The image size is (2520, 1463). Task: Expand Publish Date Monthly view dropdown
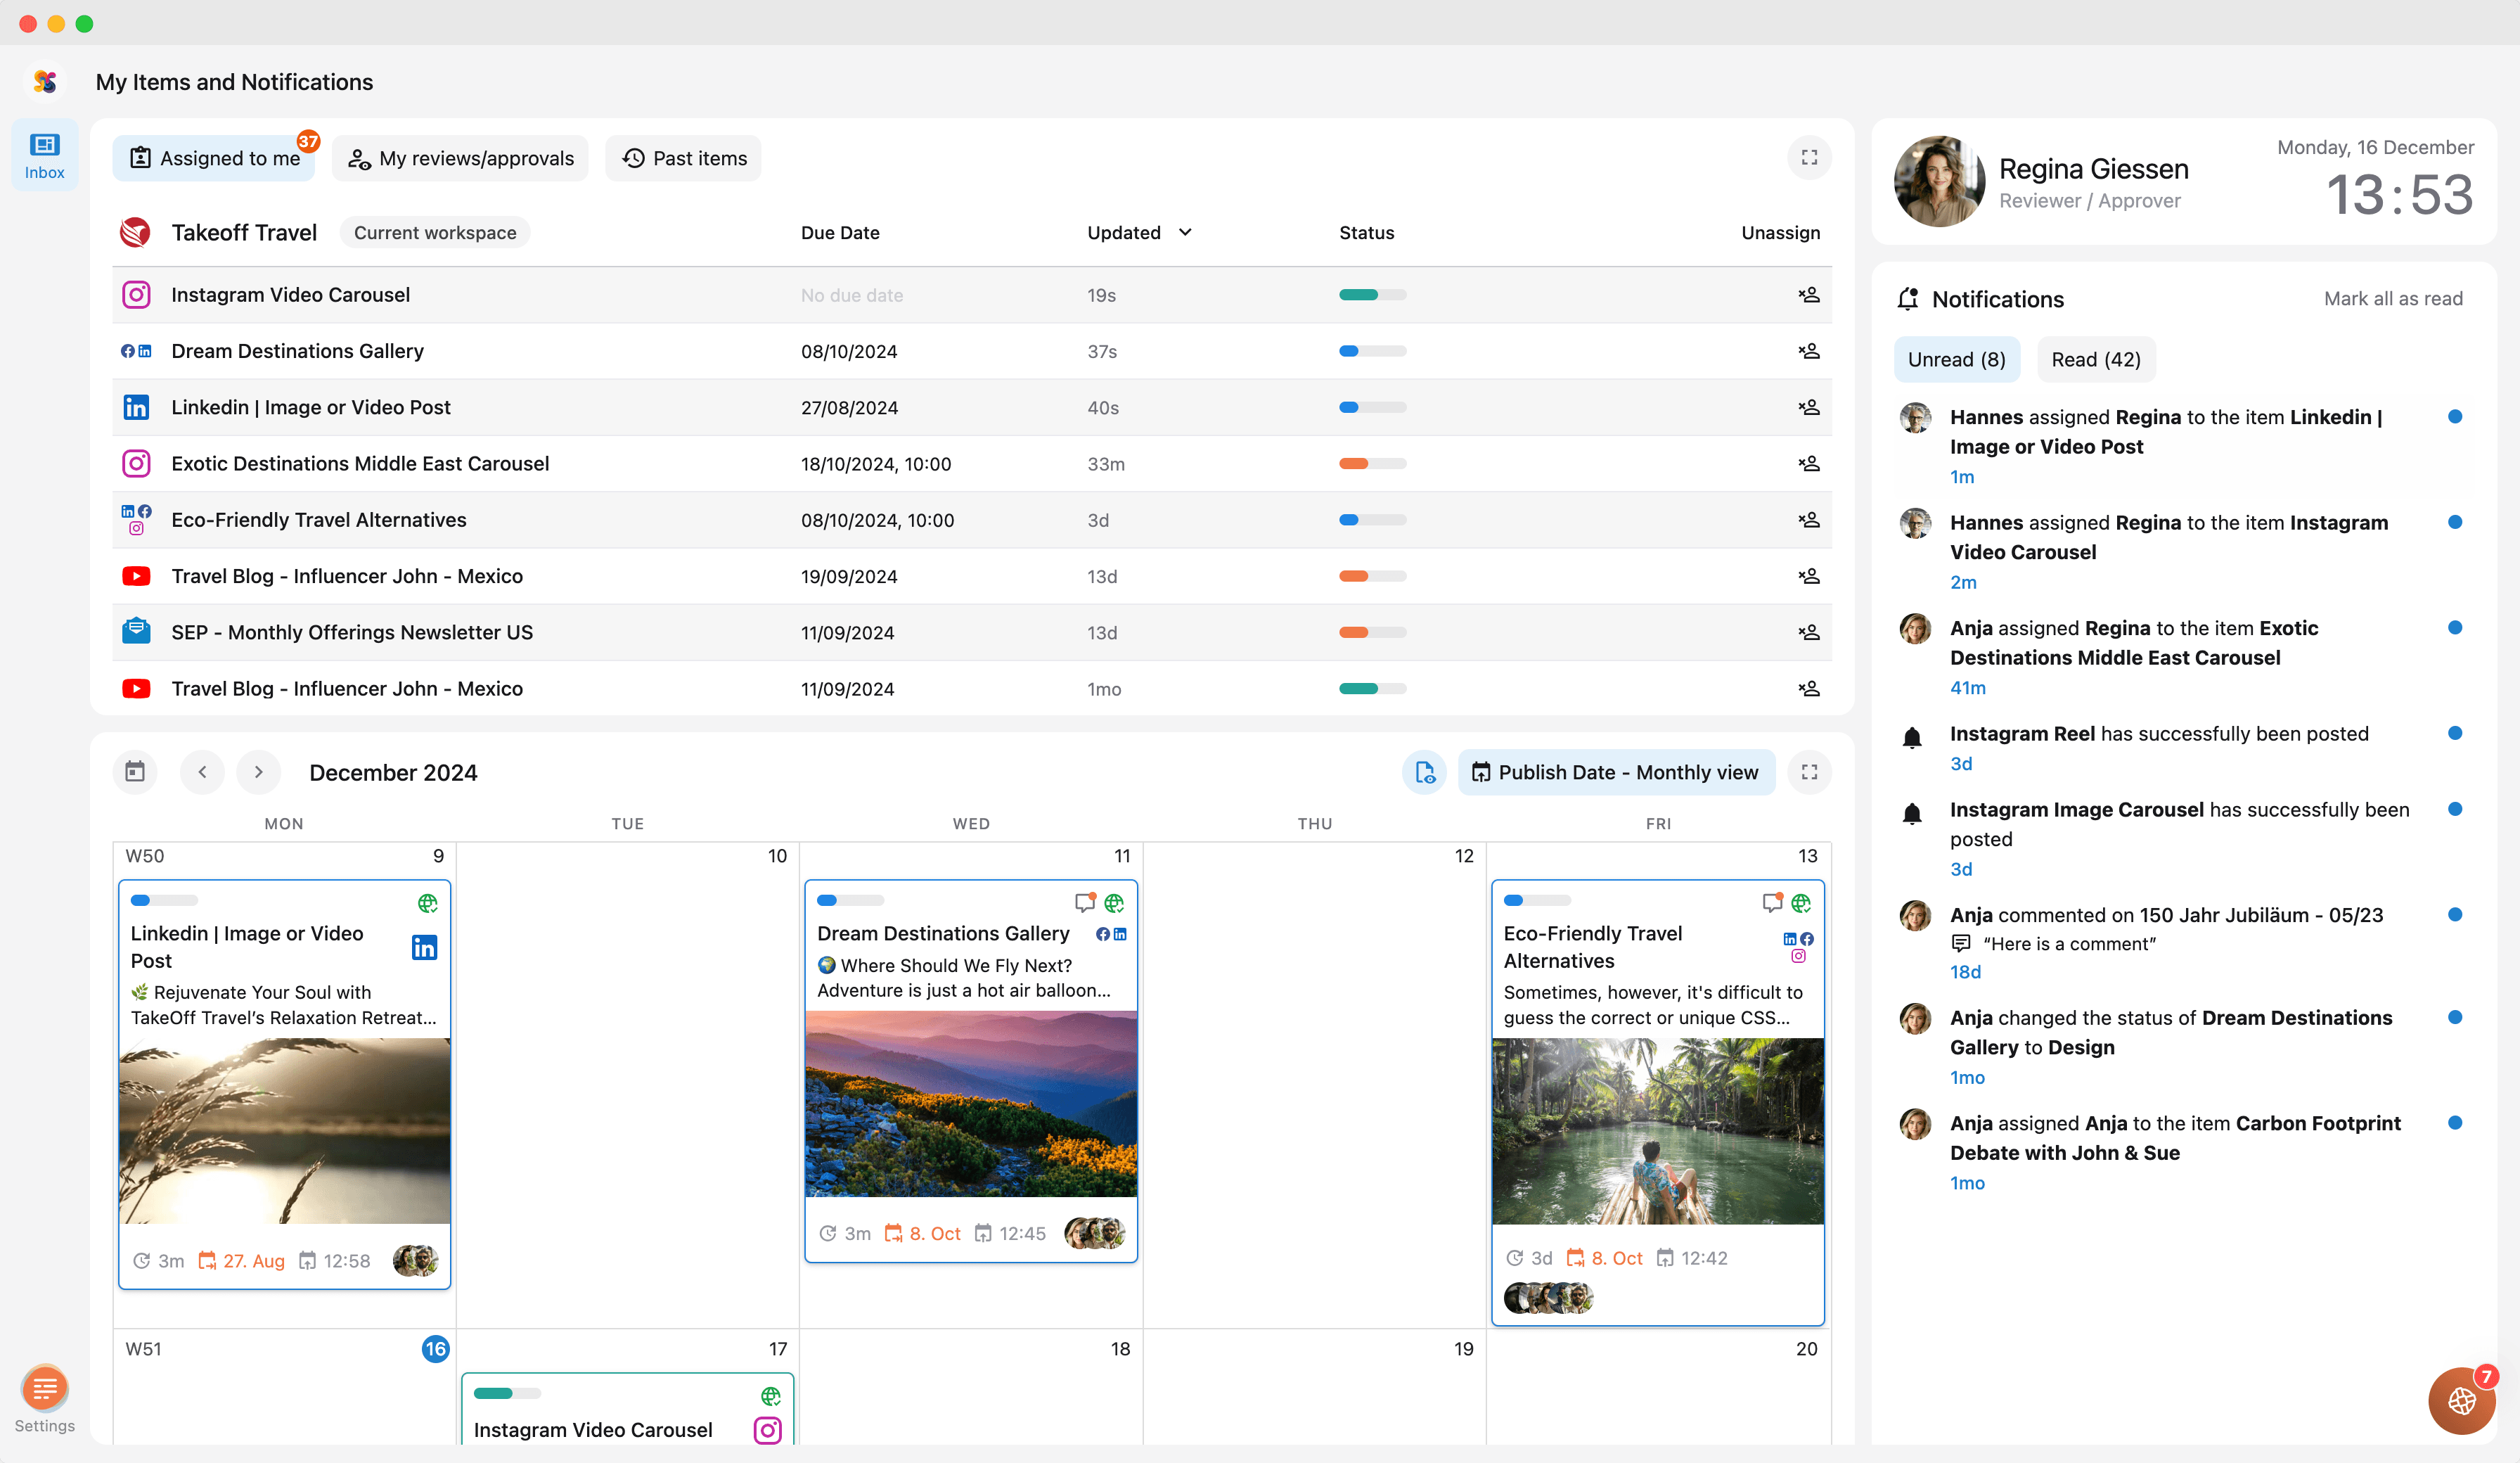click(1615, 772)
